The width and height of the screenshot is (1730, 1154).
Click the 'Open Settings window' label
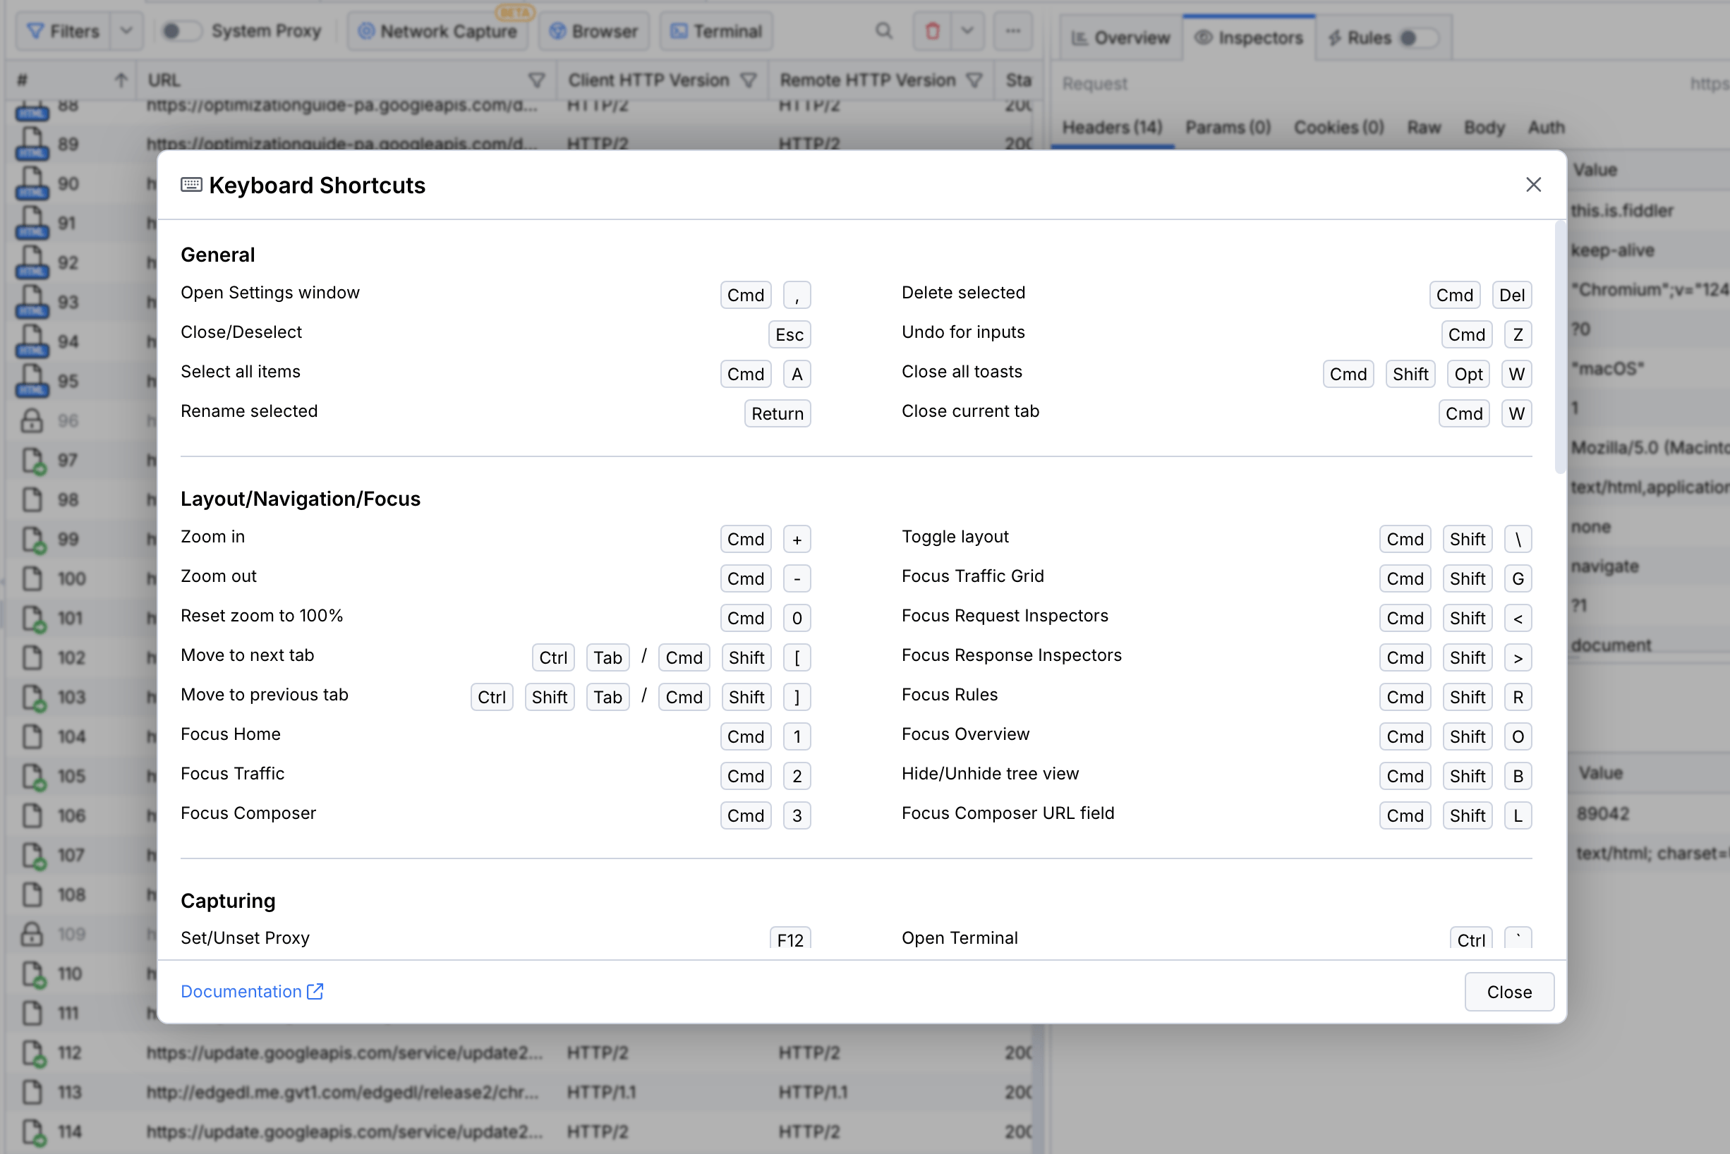click(x=270, y=292)
